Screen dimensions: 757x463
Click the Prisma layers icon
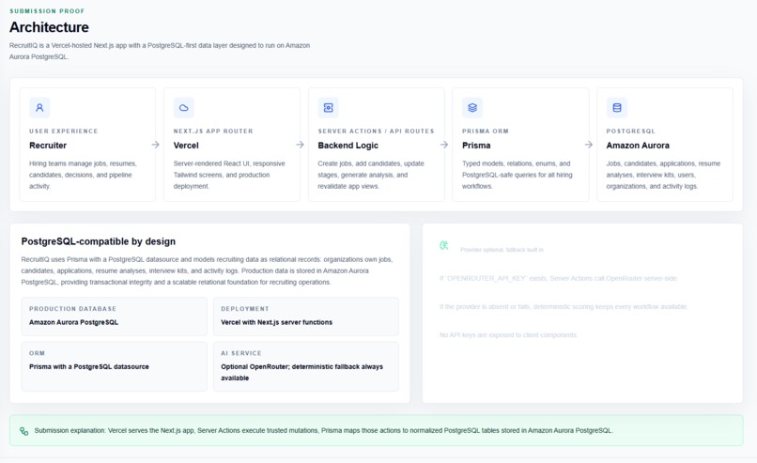point(472,108)
